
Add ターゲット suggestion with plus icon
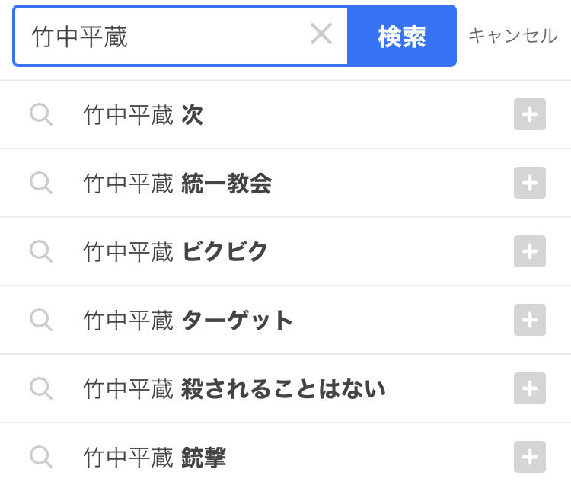529,320
